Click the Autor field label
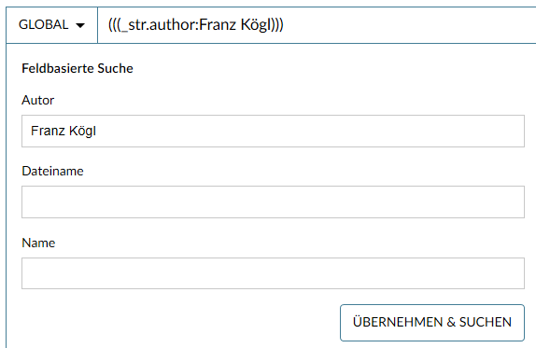536x348 pixels. click(38, 100)
